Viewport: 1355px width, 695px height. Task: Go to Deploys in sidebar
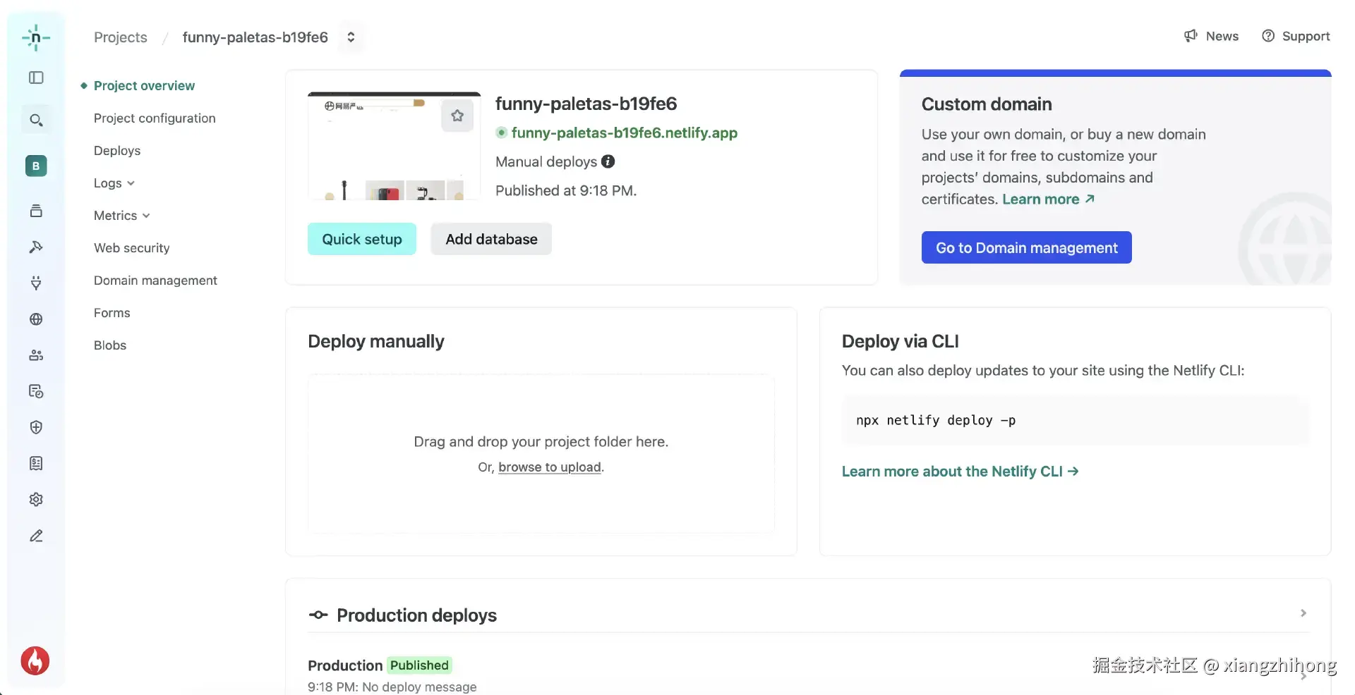117,151
